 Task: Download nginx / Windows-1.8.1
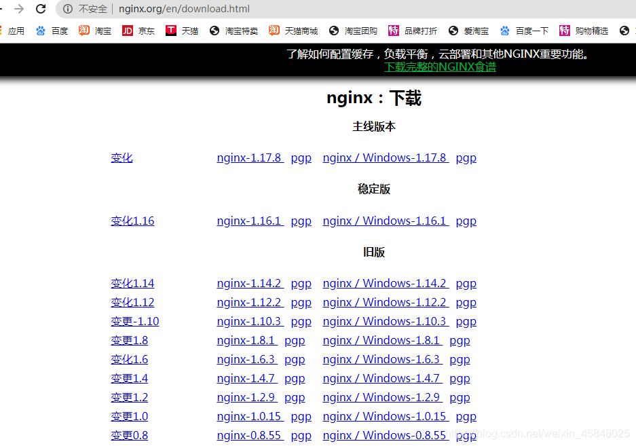382,341
